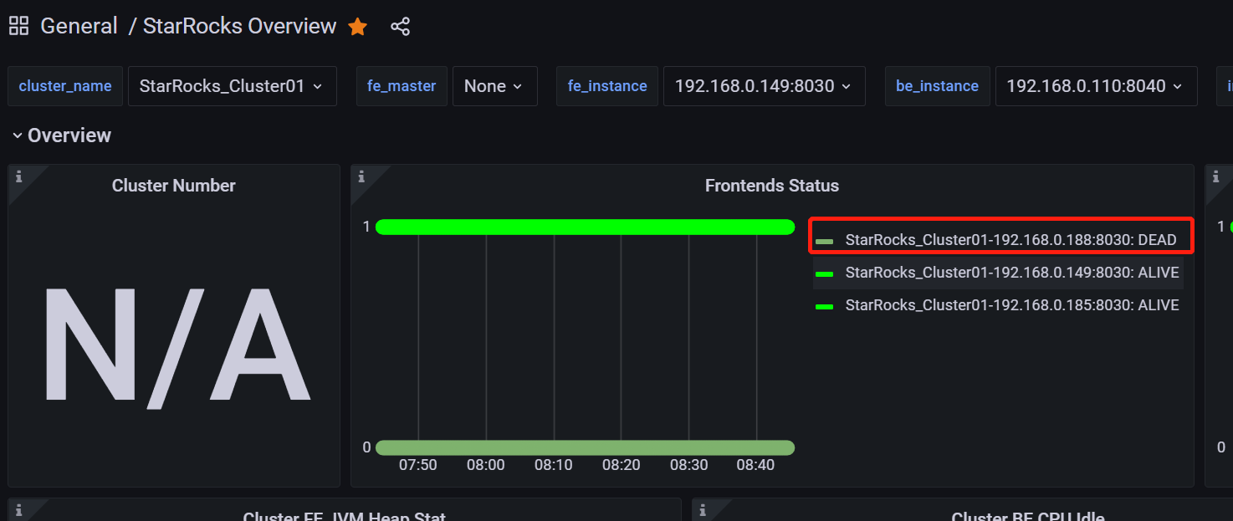Click the pale green line at value 0
The width and height of the screenshot is (1233, 521).
tap(585, 447)
